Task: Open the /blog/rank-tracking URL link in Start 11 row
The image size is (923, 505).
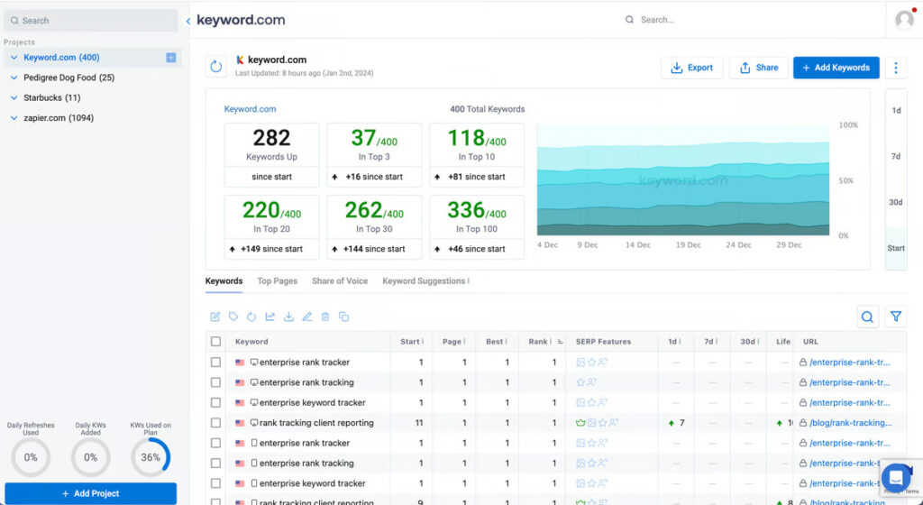Action: click(x=850, y=423)
